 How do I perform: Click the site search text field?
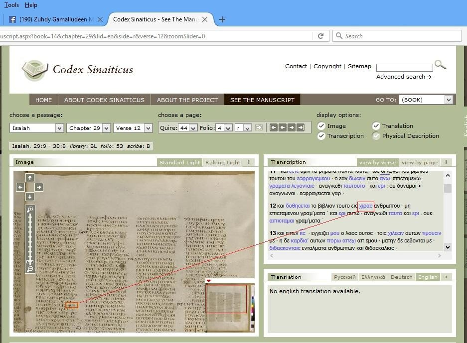(405, 68)
